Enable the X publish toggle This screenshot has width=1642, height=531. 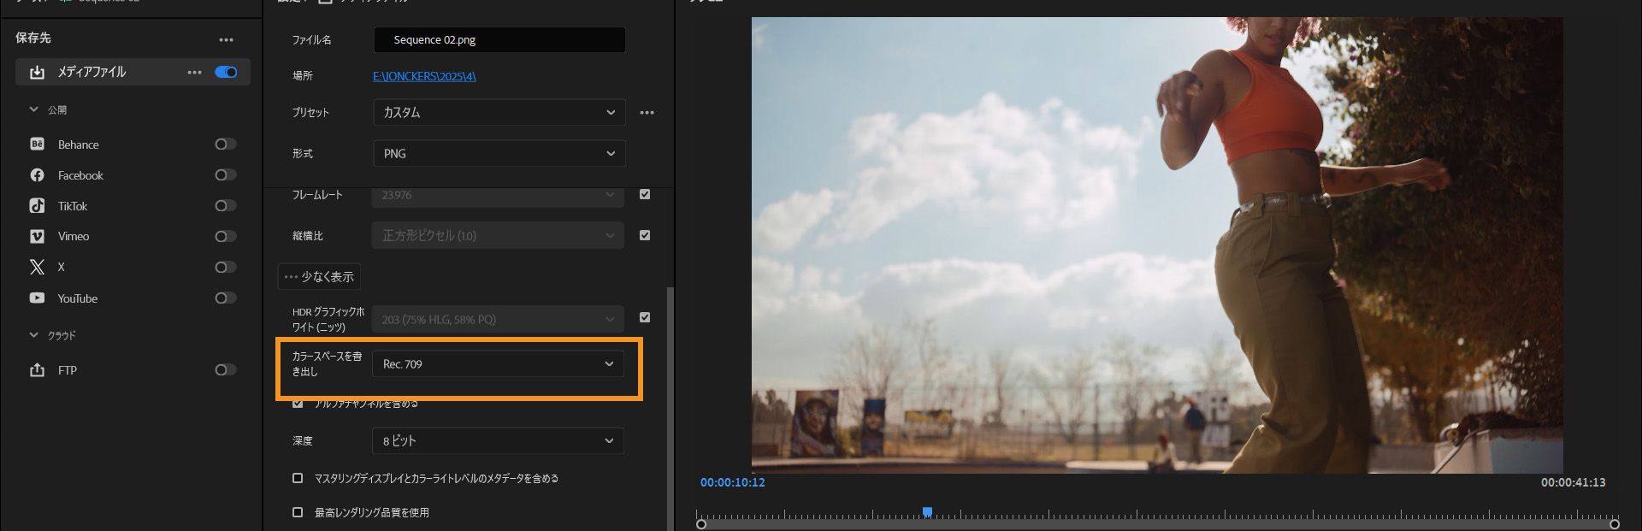(x=226, y=267)
